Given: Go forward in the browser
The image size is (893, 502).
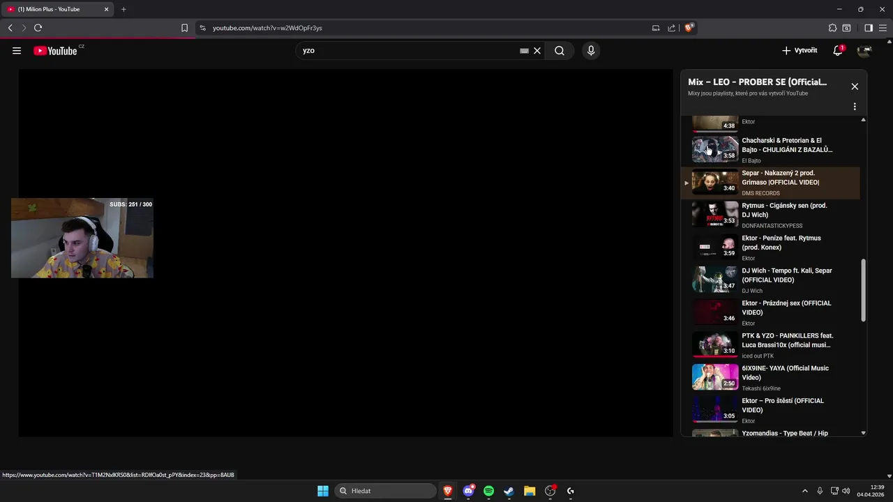Looking at the screenshot, I should coord(23,28).
